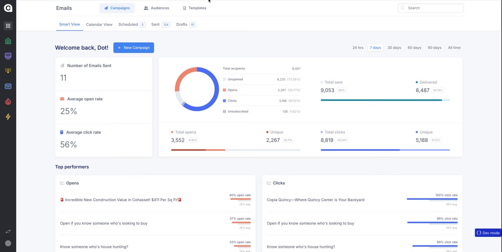Click the average click rate value "56%"
The image size is (502, 252).
pos(68,145)
